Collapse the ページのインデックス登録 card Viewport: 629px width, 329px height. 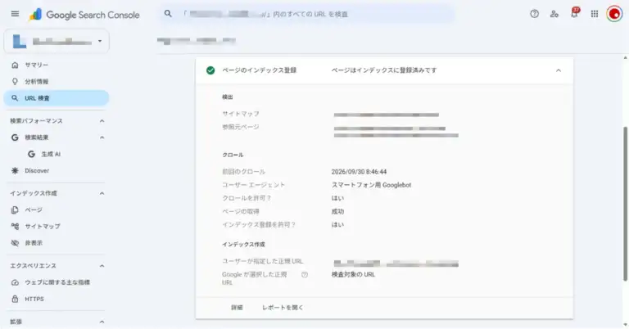(x=558, y=70)
